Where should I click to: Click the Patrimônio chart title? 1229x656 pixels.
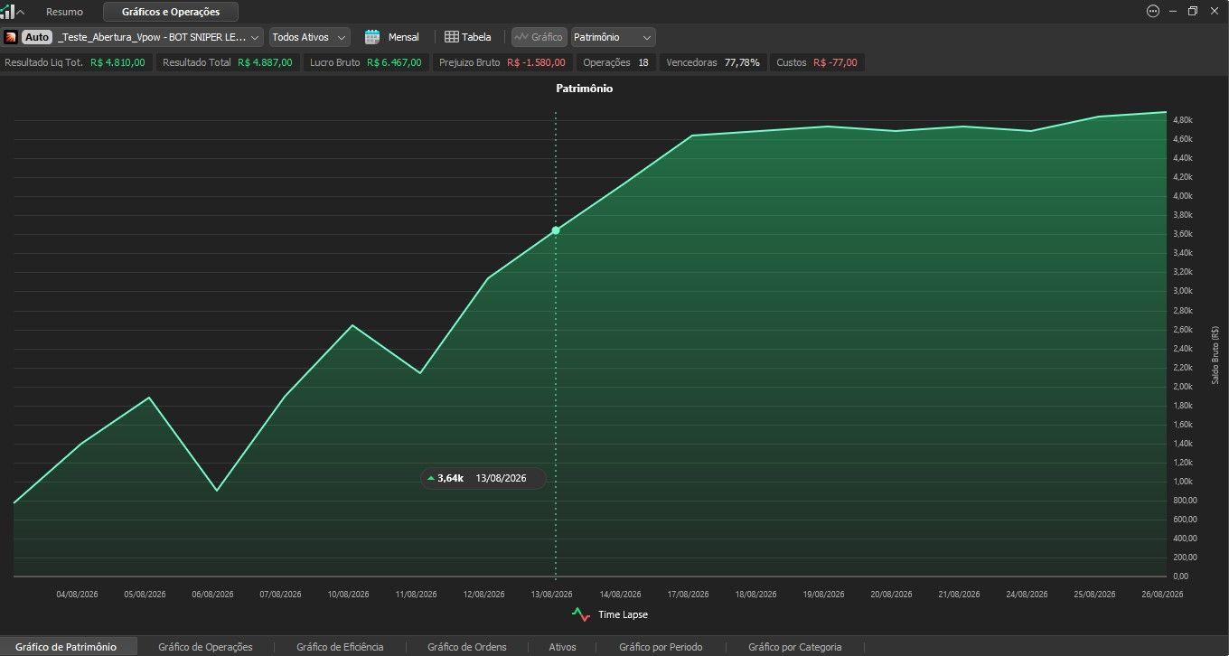[584, 89]
